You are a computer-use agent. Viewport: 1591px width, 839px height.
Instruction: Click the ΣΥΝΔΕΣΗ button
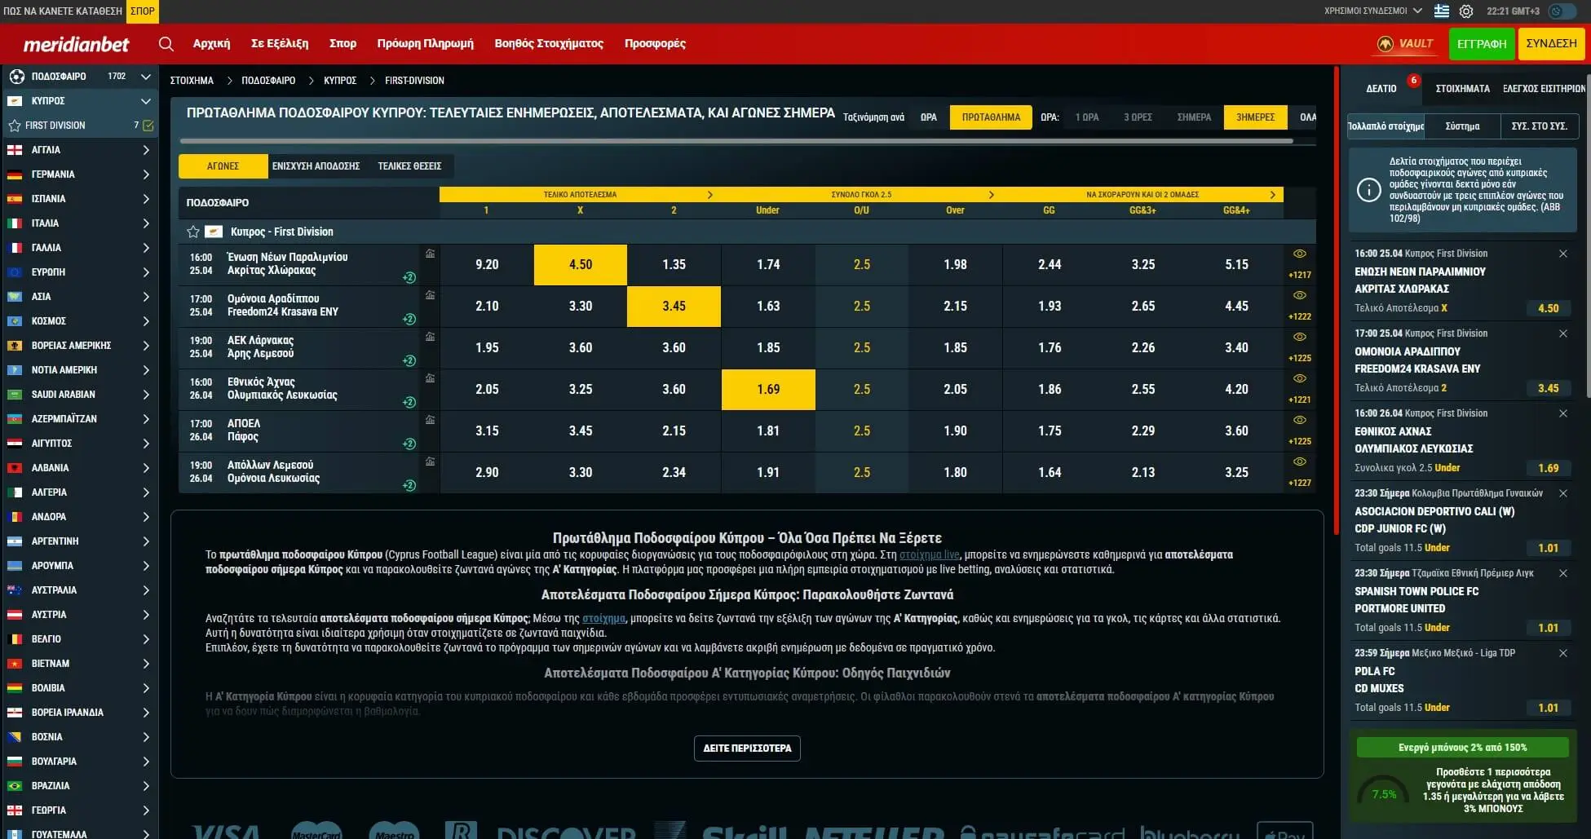click(1551, 44)
